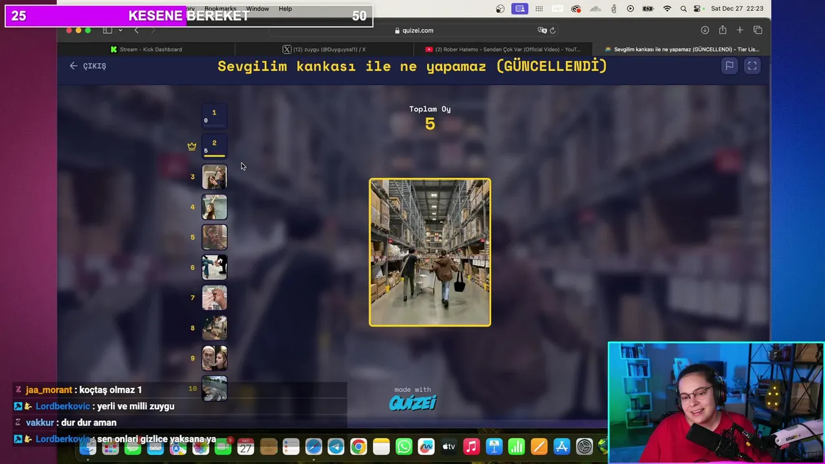Open the rank 3 thumbnail
825x464 pixels.
point(215,177)
